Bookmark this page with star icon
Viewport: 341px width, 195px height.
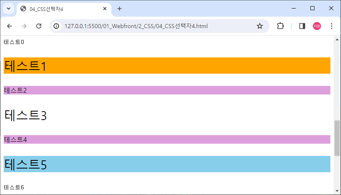tap(260, 26)
